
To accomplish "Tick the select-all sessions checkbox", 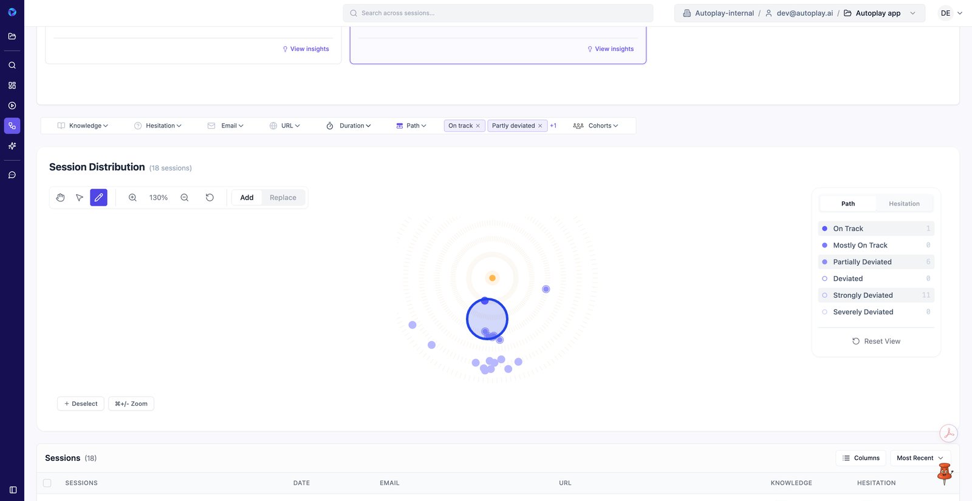I will pyautogui.click(x=47, y=483).
